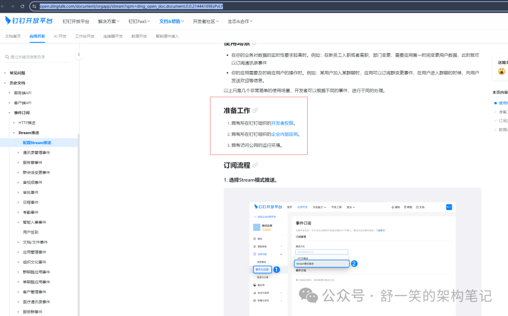This screenshot has width=508, height=316.
Task: Open 单聊酷应用事件 in the sidebar
Action: [x=36, y=282]
